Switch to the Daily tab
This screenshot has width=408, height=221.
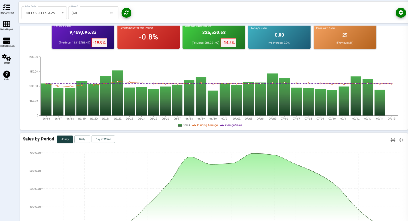click(82, 139)
